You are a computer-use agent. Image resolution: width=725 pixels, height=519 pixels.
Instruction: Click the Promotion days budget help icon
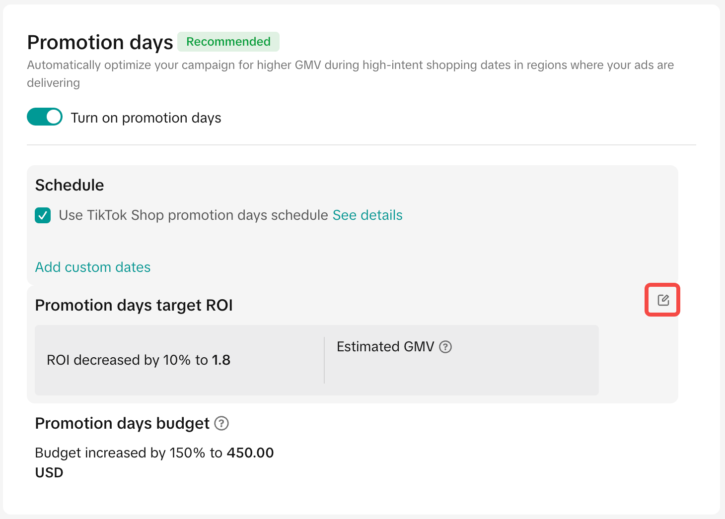(221, 423)
